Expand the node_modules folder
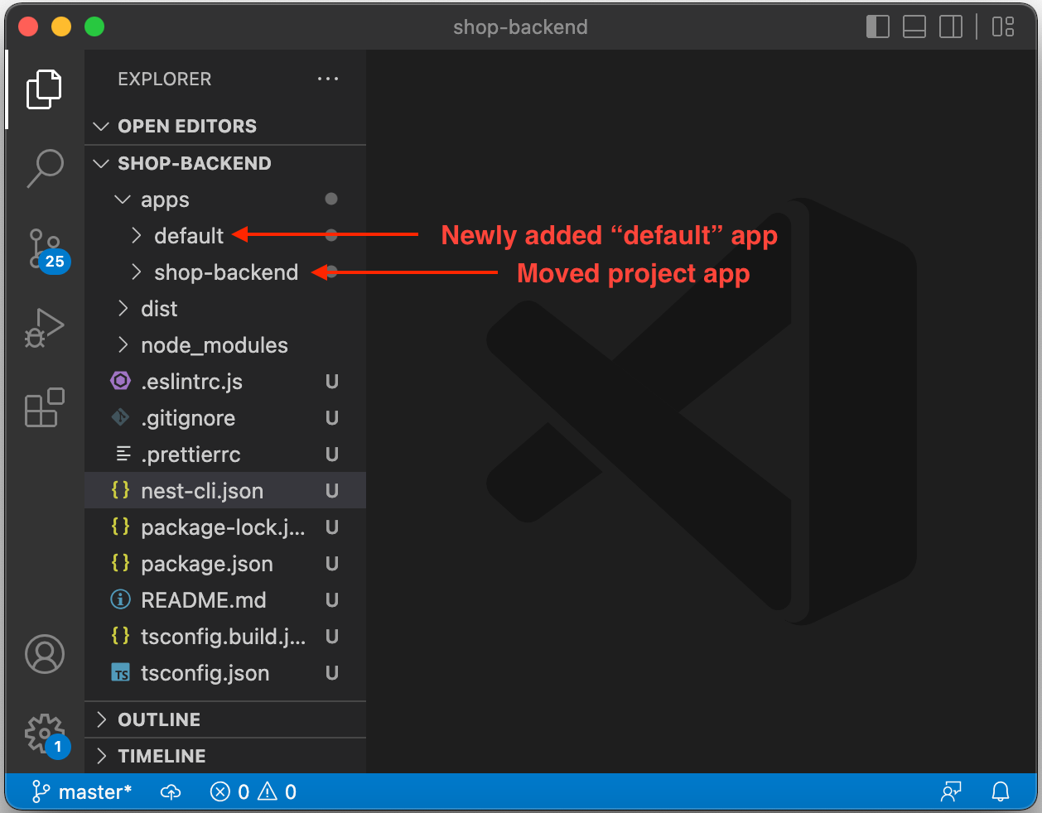Screen dimensions: 1042x813 pyautogui.click(x=225, y=345)
